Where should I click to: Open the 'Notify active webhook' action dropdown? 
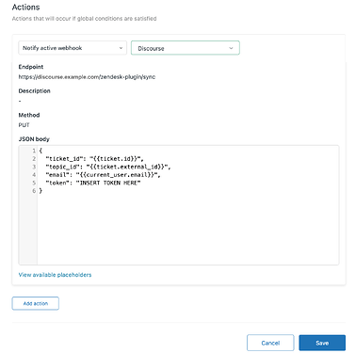tap(73, 48)
